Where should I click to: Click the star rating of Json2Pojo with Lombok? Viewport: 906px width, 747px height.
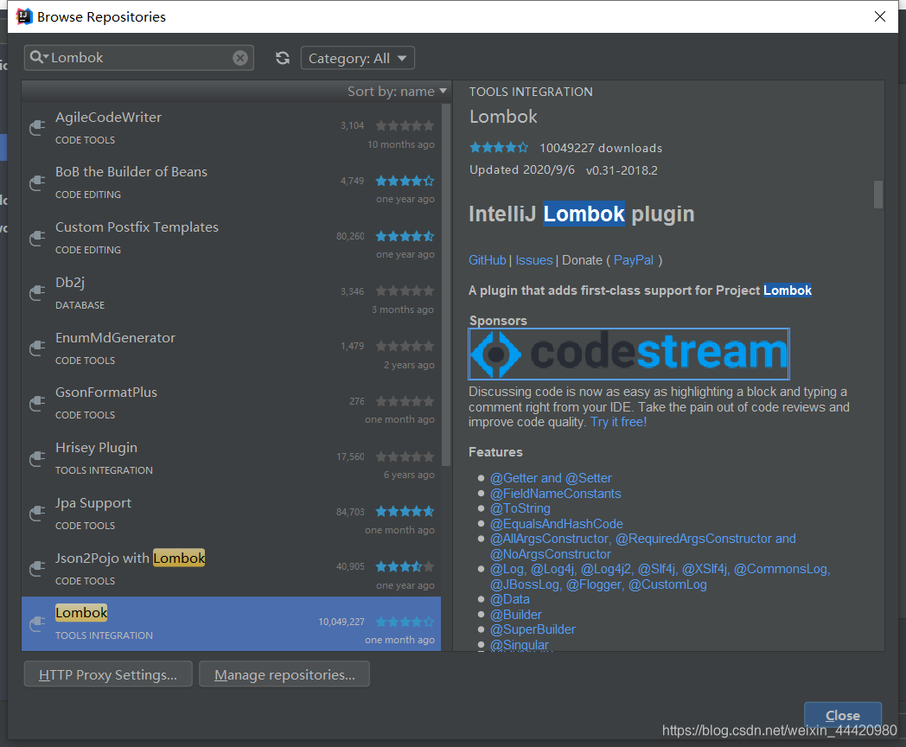click(x=405, y=567)
